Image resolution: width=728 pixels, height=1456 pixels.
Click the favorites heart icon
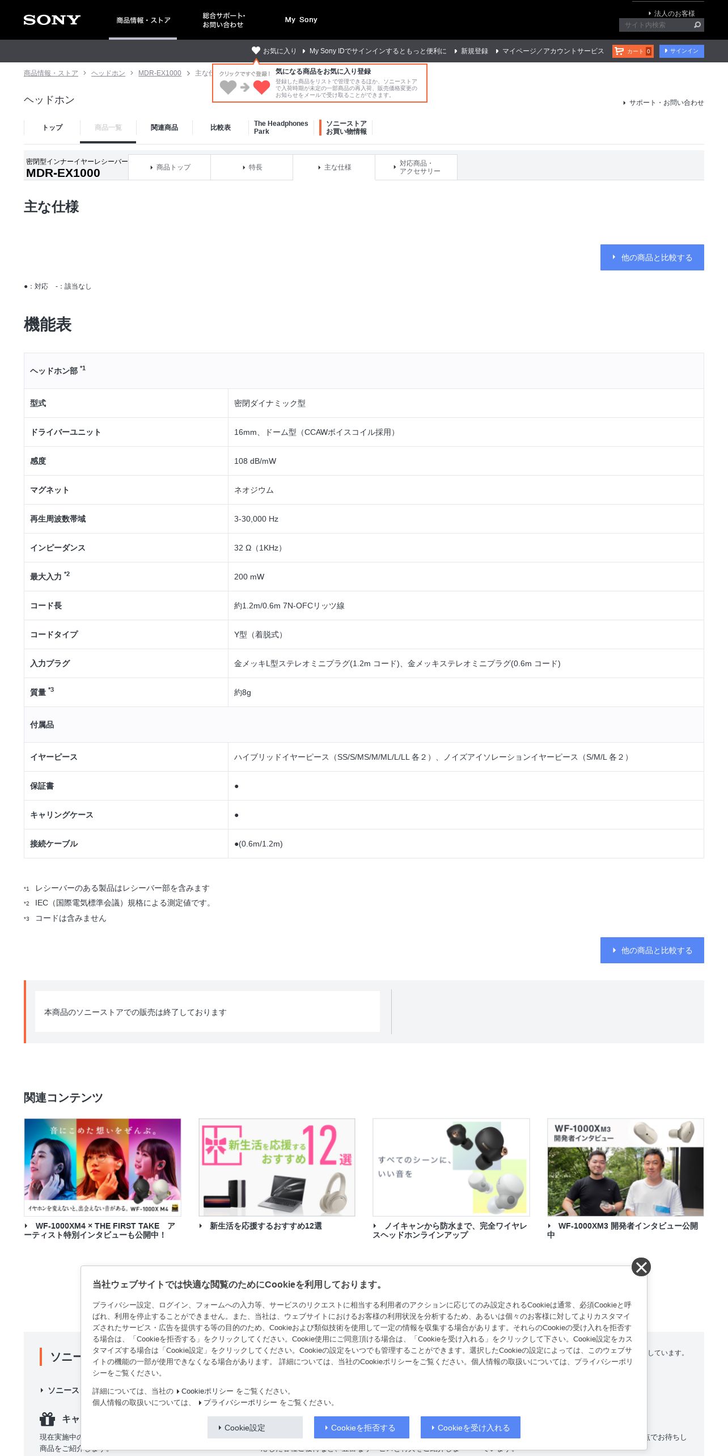tap(256, 50)
